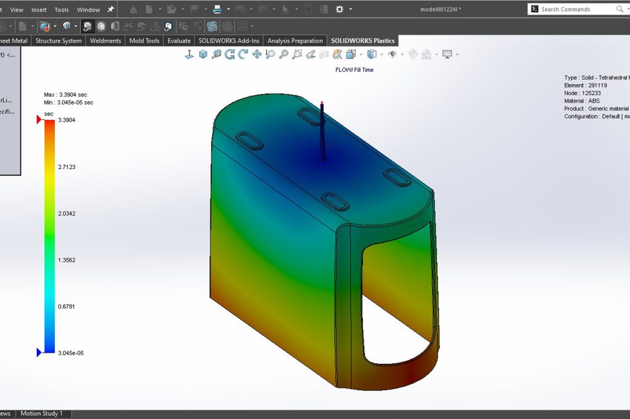Click the blue cube view icon
The width and height of the screenshot is (630, 419).
(203, 54)
